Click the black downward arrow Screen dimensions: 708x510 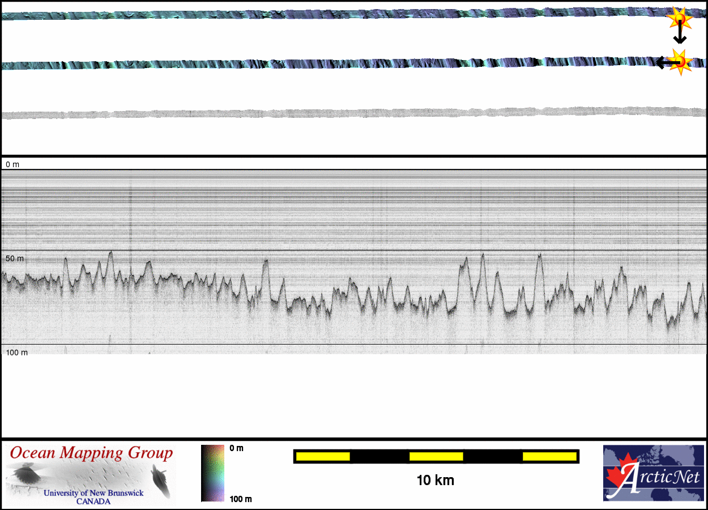tap(680, 35)
